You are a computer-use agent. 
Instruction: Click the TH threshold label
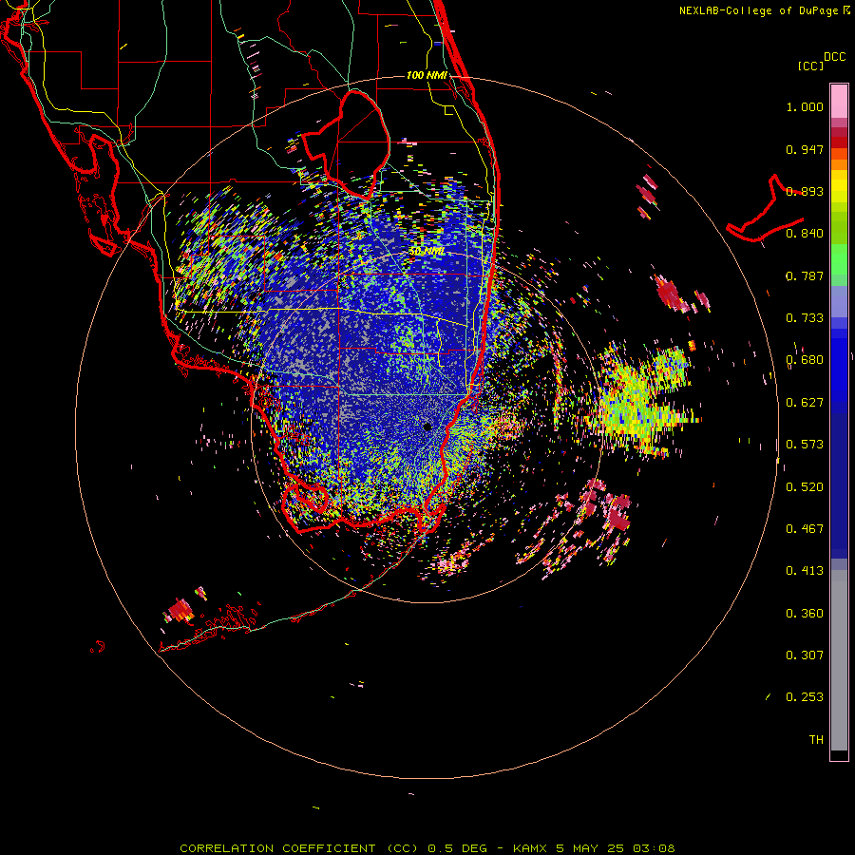pyautogui.click(x=816, y=740)
